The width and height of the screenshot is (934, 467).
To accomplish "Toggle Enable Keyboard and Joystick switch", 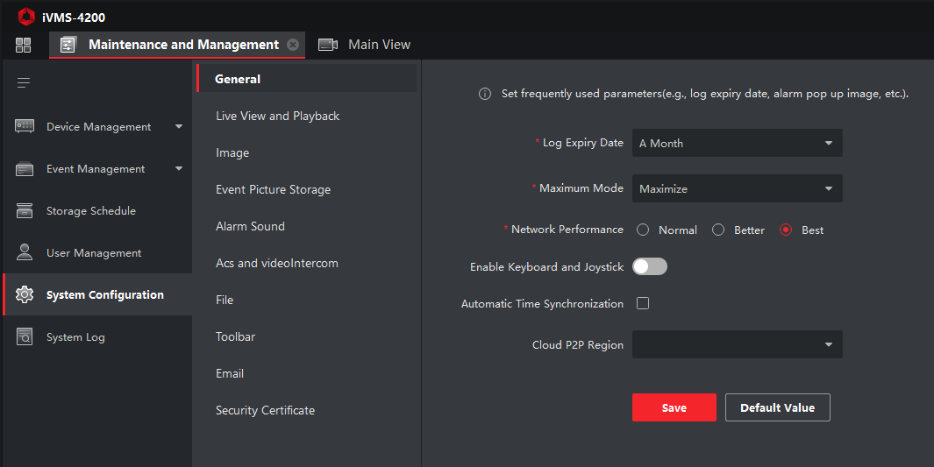I will tap(650, 266).
